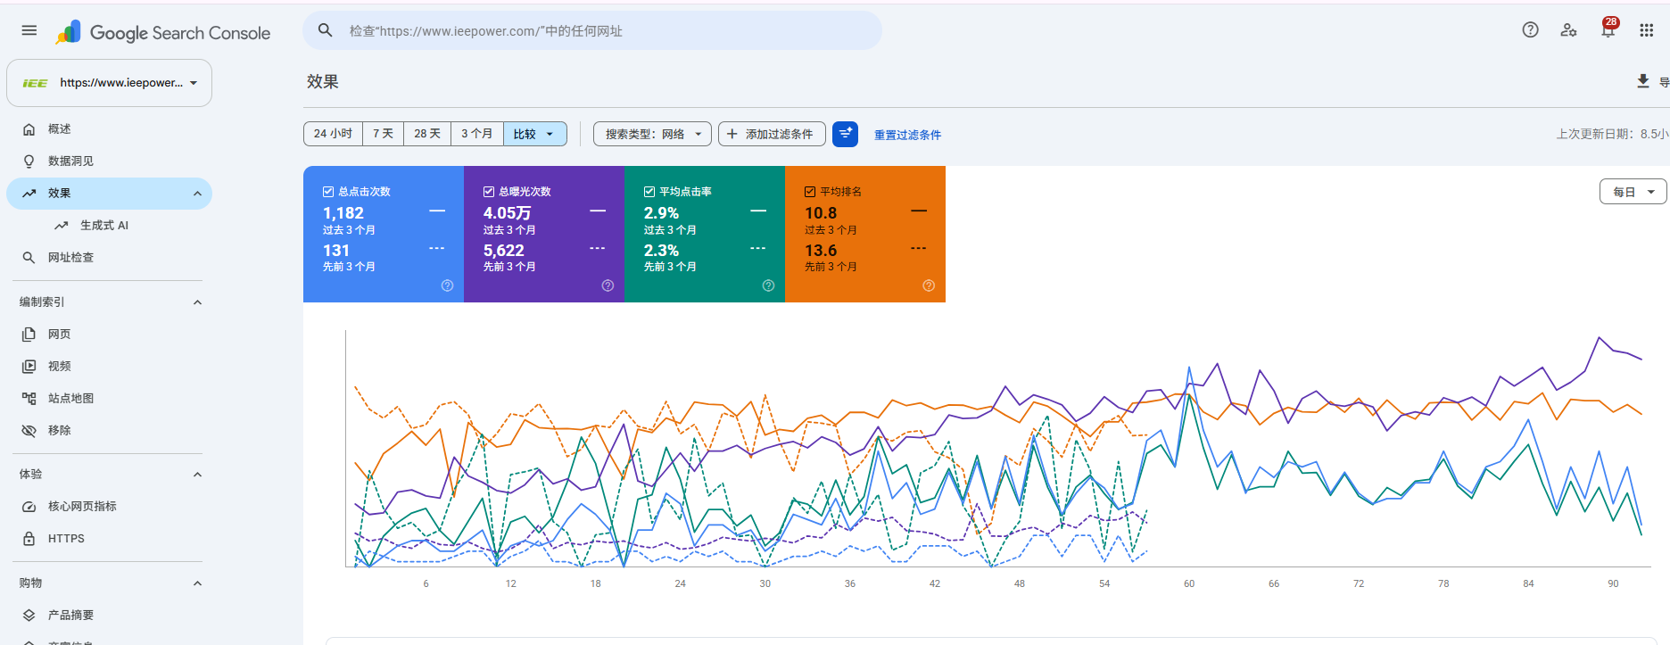Image resolution: width=1670 pixels, height=645 pixels.
Task: Open help icon on 总点击次数 card
Action: click(447, 285)
